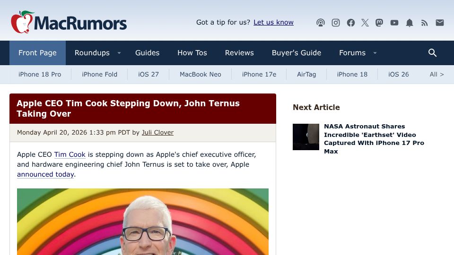The image size is (454, 255).
Task: Open the Facebook icon in header
Action: tap(350, 23)
